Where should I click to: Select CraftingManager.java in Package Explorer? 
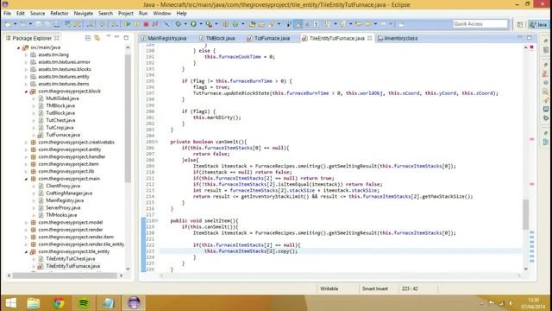click(x=69, y=194)
